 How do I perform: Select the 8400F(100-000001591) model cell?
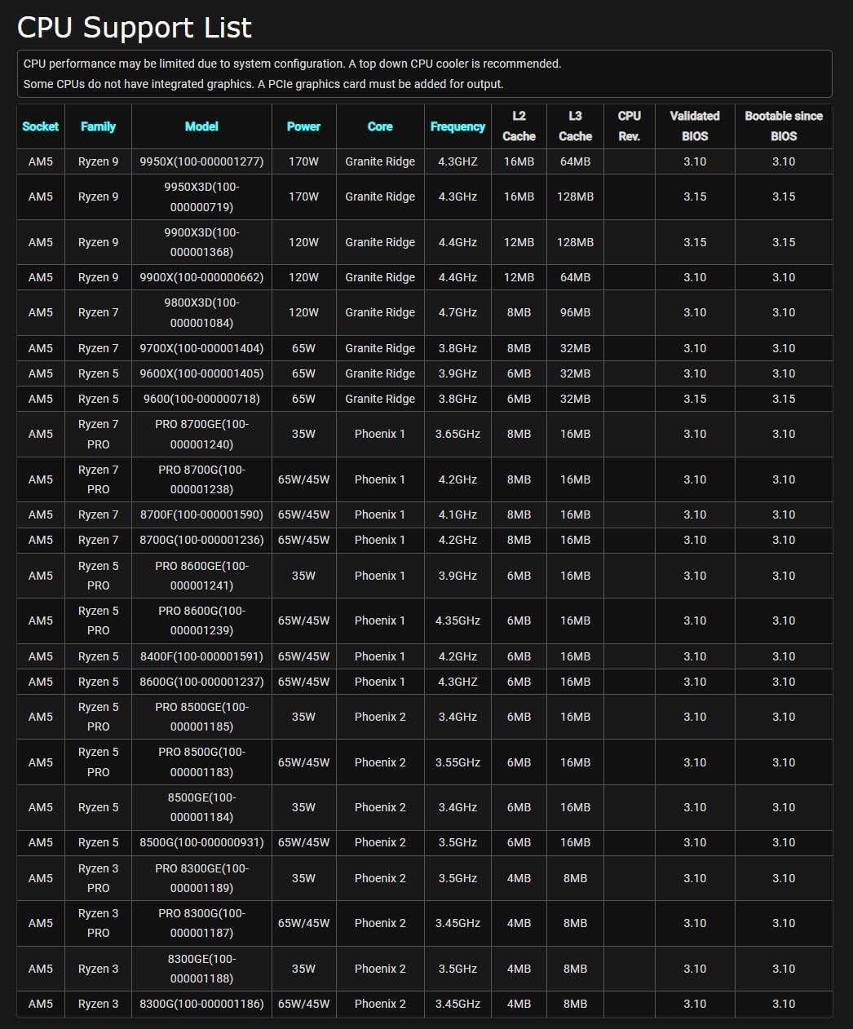[201, 656]
